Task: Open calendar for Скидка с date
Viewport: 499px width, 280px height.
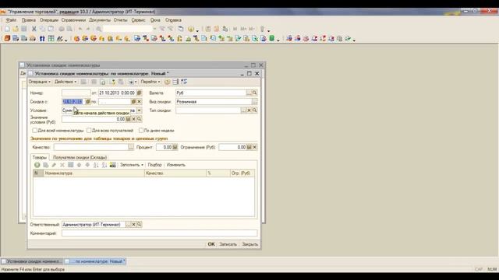Action: coord(88,102)
